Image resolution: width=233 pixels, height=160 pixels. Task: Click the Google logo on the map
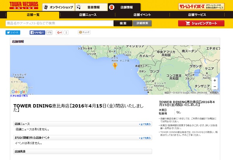(18, 92)
